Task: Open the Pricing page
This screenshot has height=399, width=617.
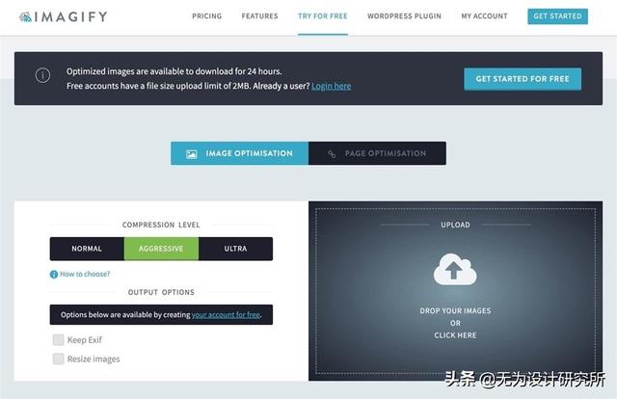Action: tap(207, 16)
